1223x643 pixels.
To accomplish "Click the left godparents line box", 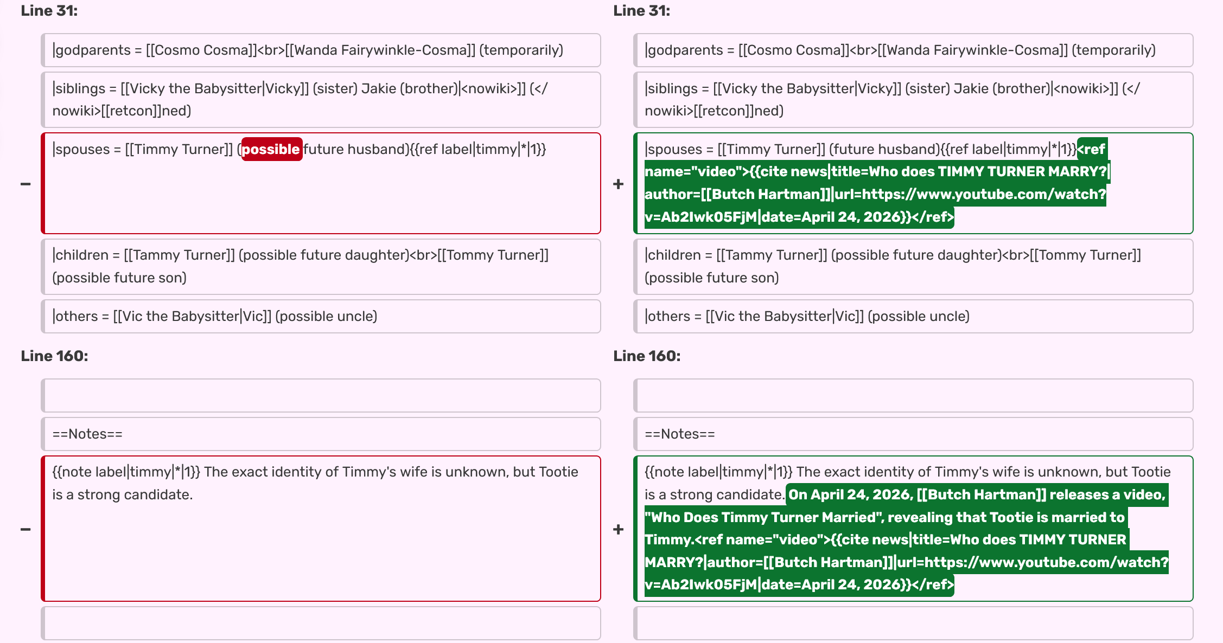I will (x=320, y=50).
